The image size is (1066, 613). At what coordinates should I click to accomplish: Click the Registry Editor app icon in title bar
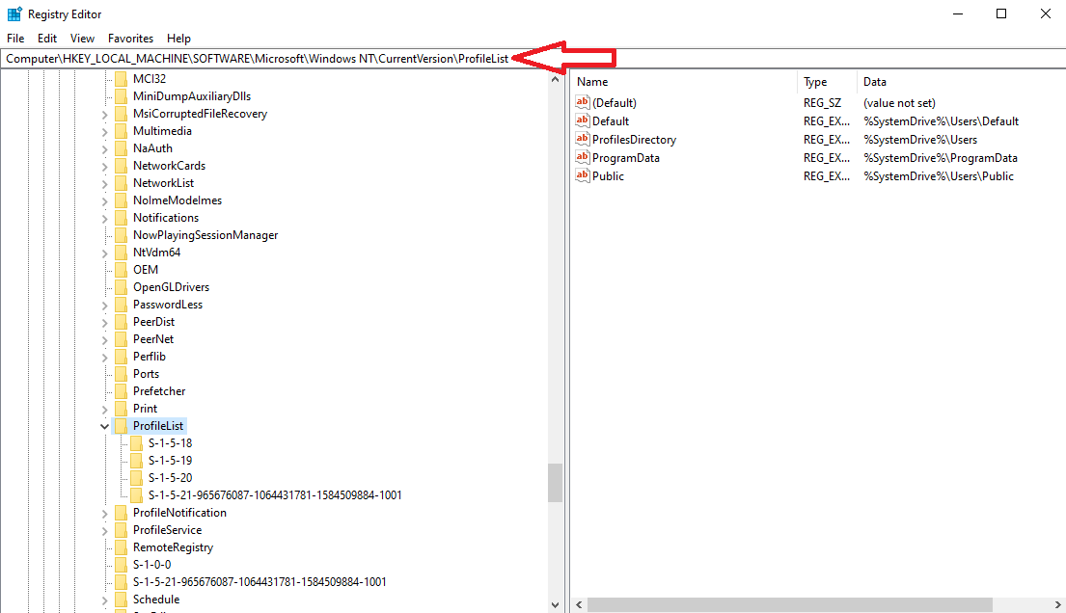tap(14, 13)
